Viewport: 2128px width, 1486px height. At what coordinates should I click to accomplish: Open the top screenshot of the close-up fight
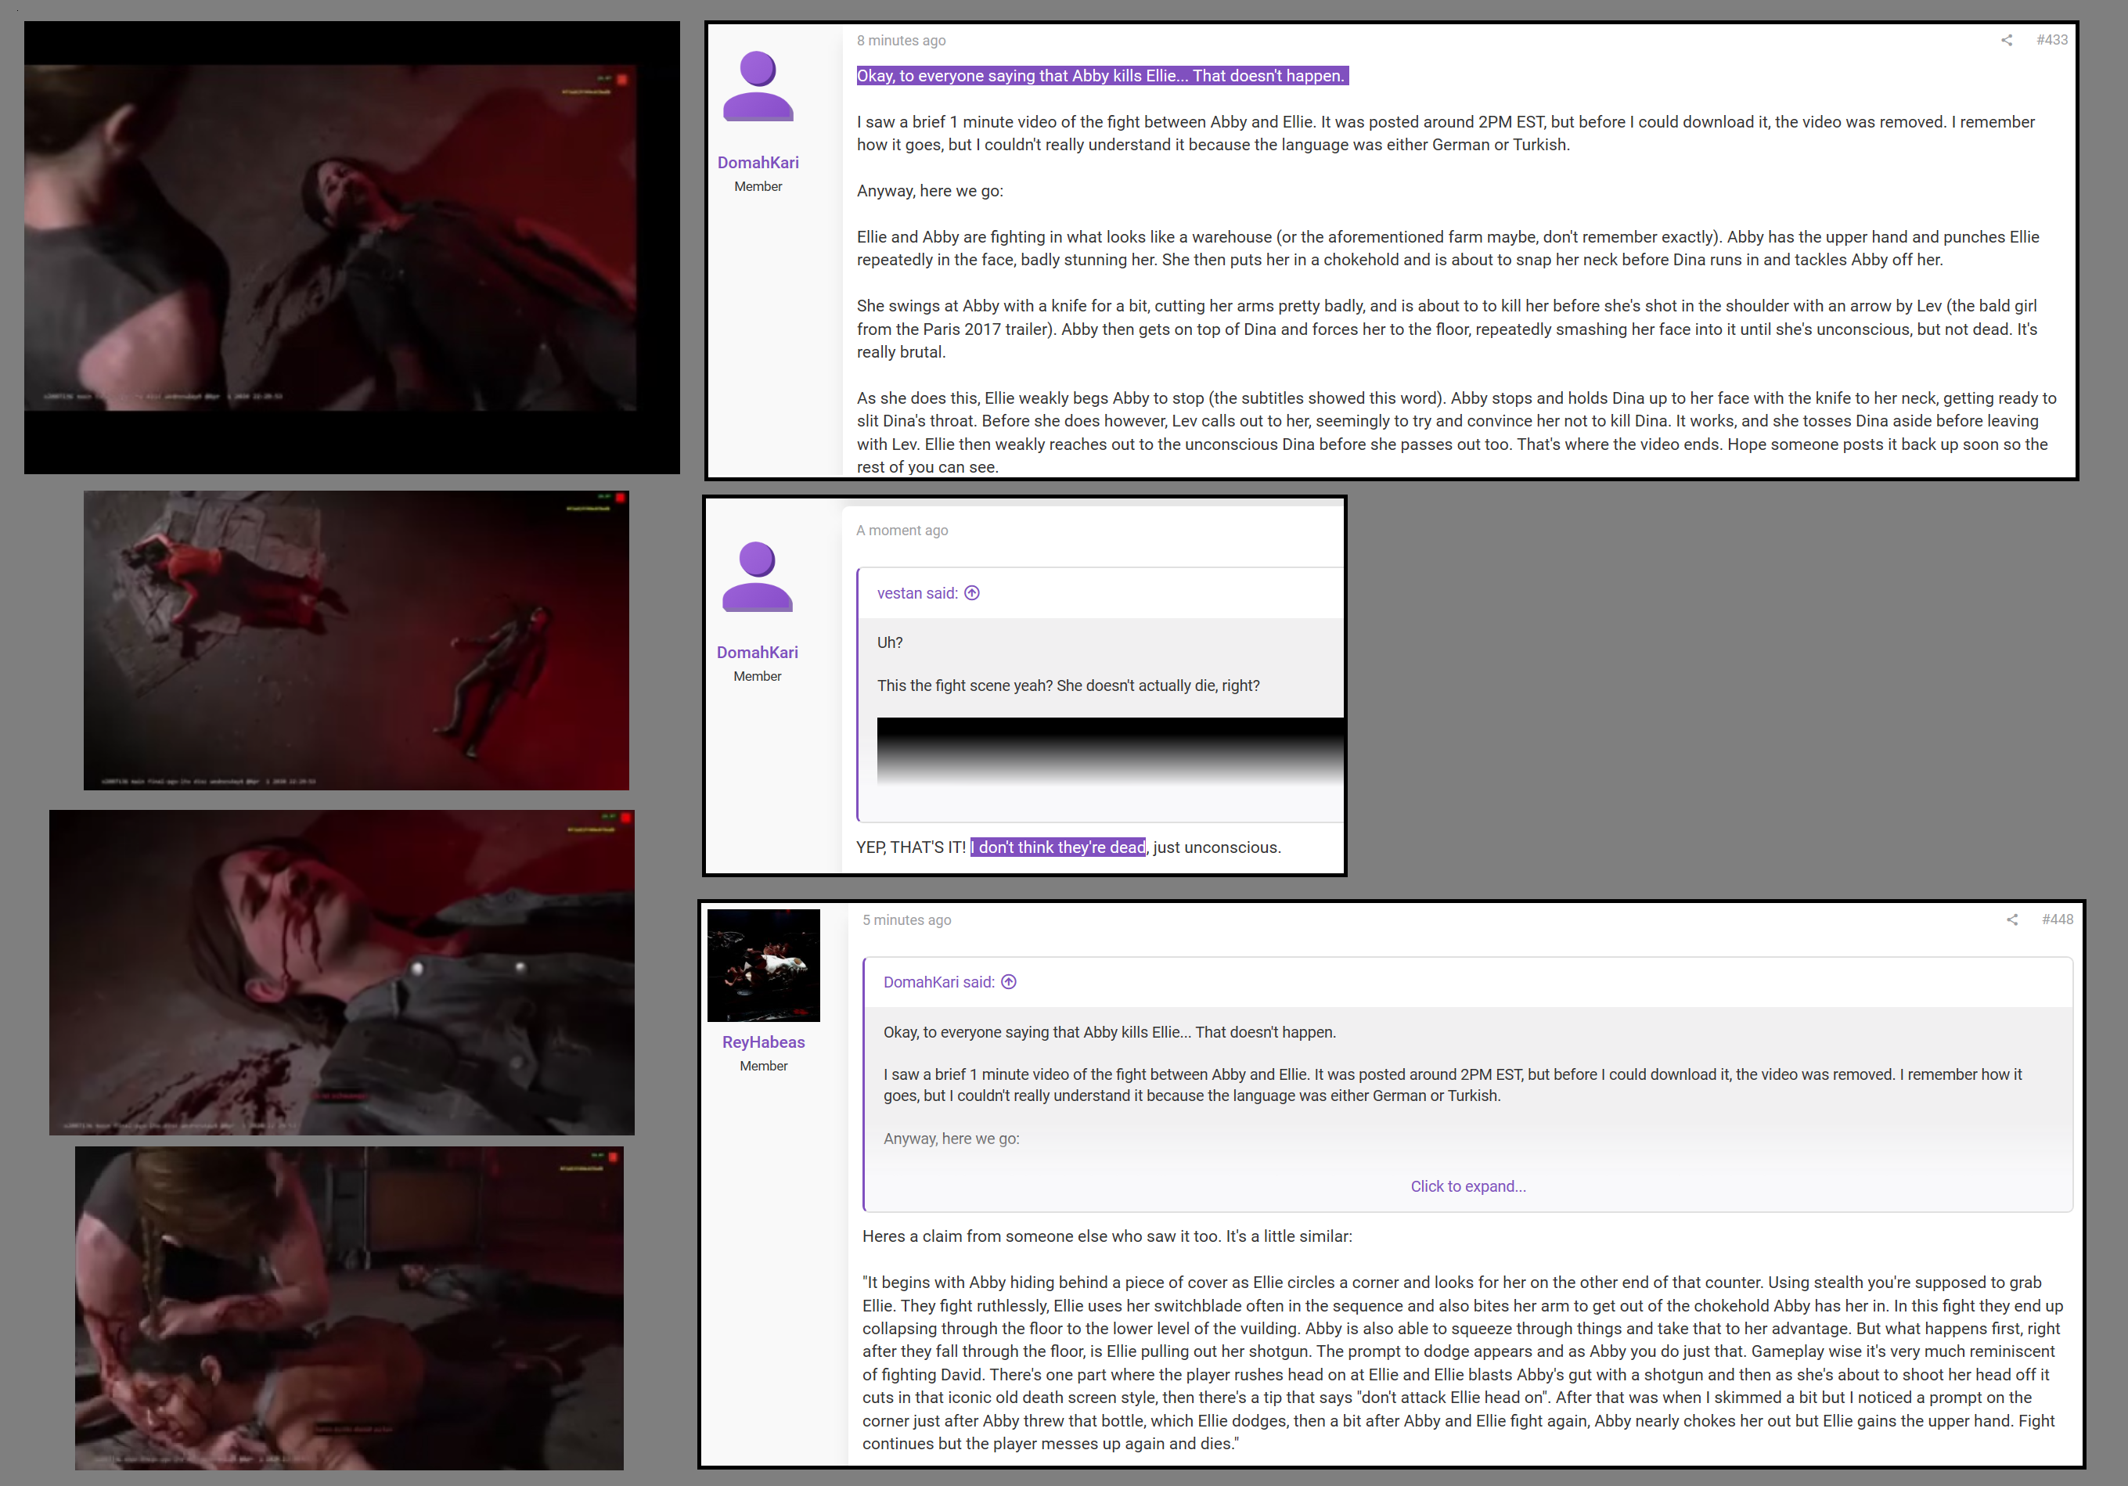352,247
